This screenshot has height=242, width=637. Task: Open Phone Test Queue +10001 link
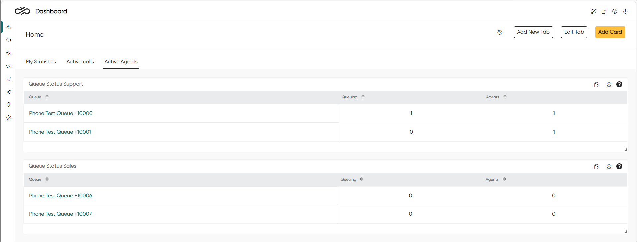(x=60, y=132)
